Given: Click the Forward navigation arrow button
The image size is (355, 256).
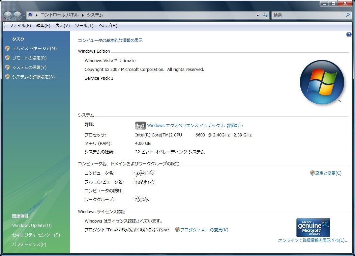Looking at the screenshot, I should point(17,15).
